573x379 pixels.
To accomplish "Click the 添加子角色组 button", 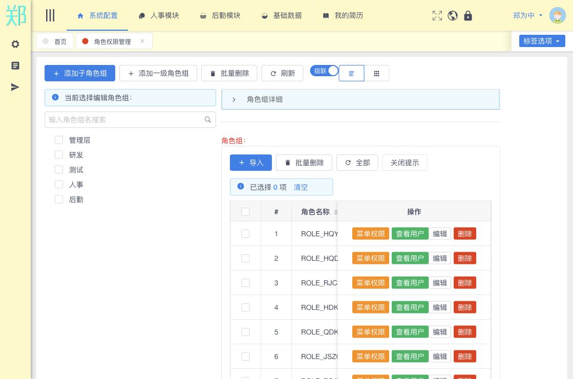I will click(x=80, y=73).
